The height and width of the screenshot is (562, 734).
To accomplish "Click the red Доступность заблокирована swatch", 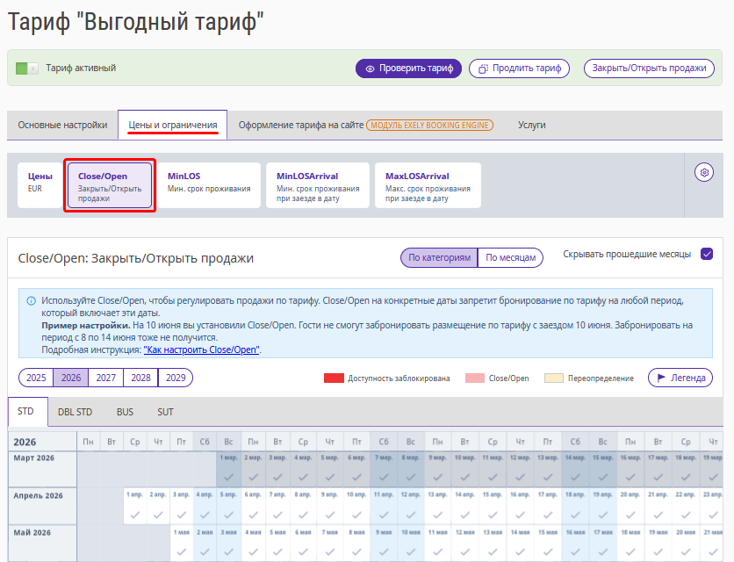I will pos(333,378).
